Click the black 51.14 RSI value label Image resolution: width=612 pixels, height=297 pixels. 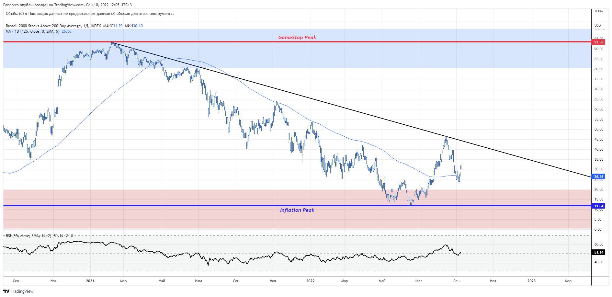coord(598,252)
